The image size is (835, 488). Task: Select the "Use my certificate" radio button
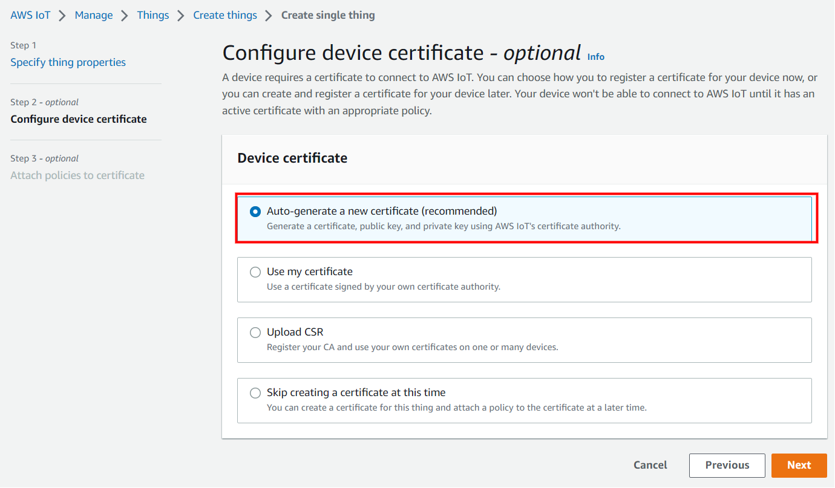[x=255, y=272]
